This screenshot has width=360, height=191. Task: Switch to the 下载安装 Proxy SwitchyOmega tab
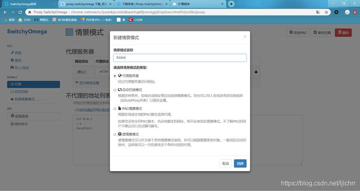coord(142,4)
